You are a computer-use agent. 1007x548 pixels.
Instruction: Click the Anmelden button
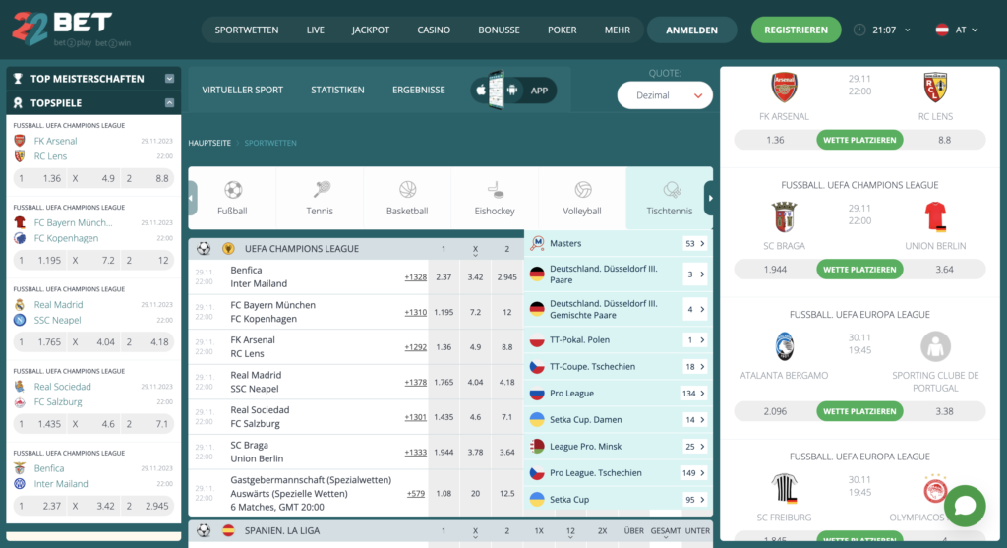pos(691,30)
